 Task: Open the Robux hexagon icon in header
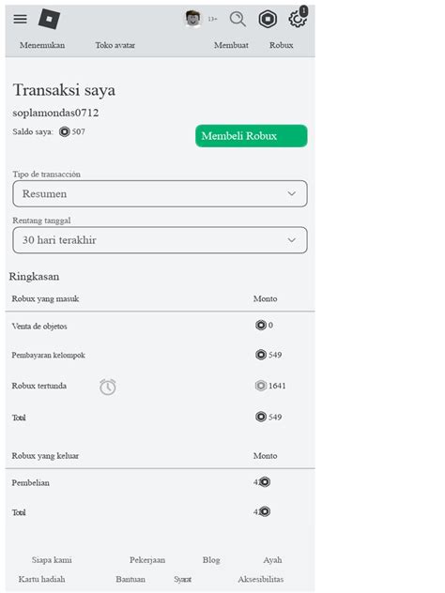click(x=268, y=19)
